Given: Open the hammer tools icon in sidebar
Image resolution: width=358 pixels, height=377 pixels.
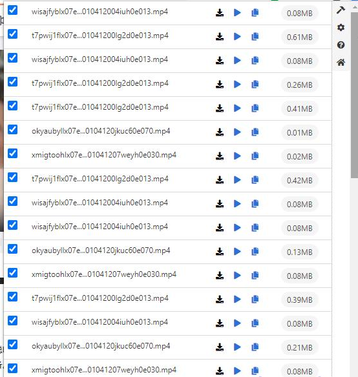Looking at the screenshot, I should pyautogui.click(x=341, y=10).
